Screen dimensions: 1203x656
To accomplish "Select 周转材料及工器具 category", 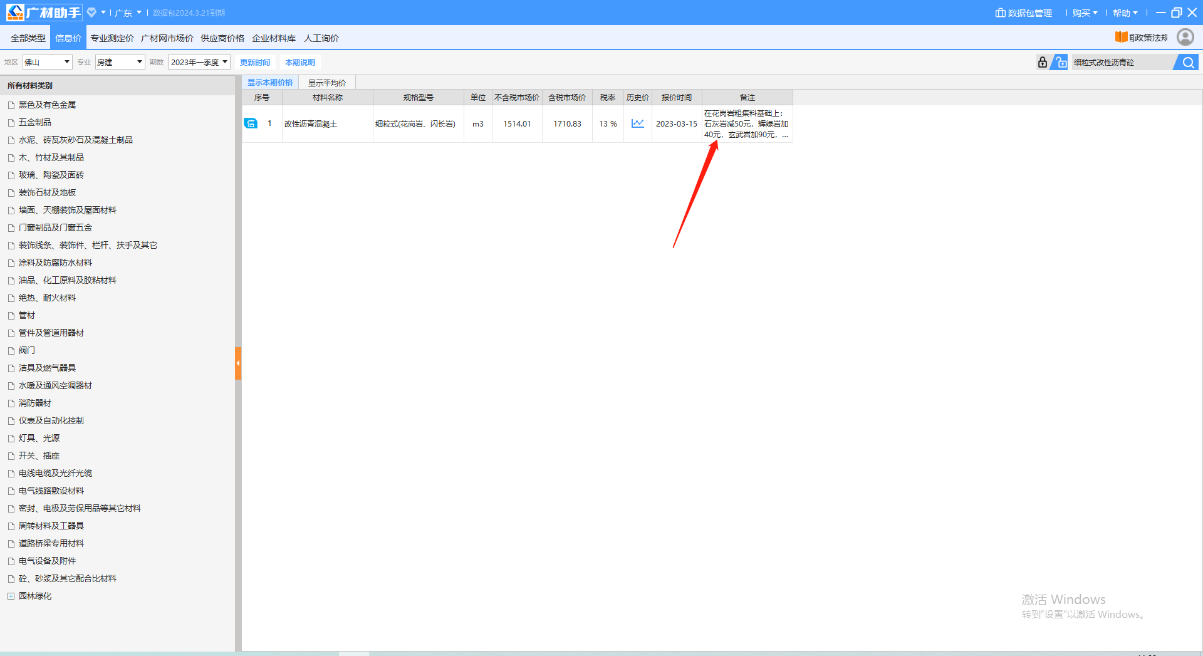I will [51, 526].
